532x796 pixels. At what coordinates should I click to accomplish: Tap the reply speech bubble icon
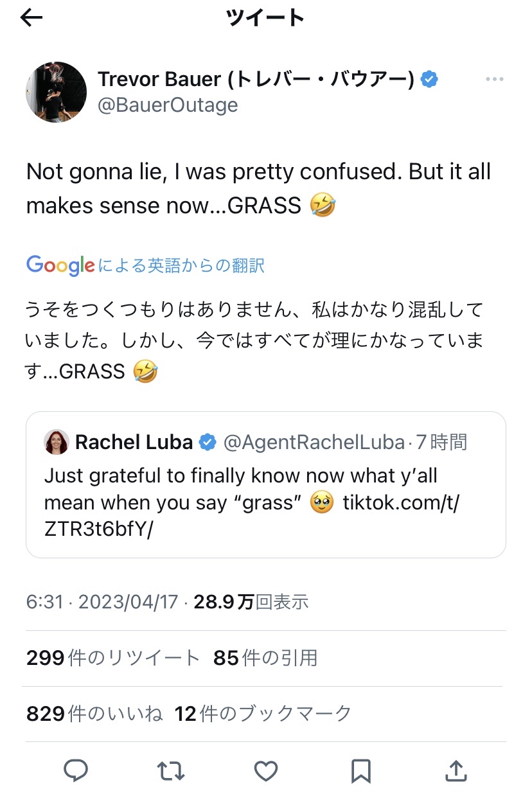(76, 770)
